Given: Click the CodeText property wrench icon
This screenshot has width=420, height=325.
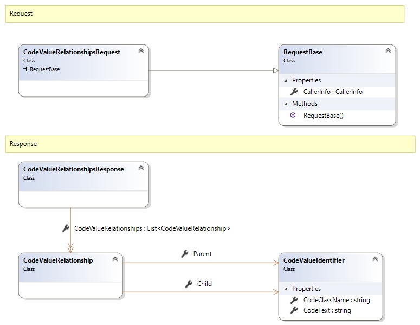Looking at the screenshot, I should (x=294, y=310).
